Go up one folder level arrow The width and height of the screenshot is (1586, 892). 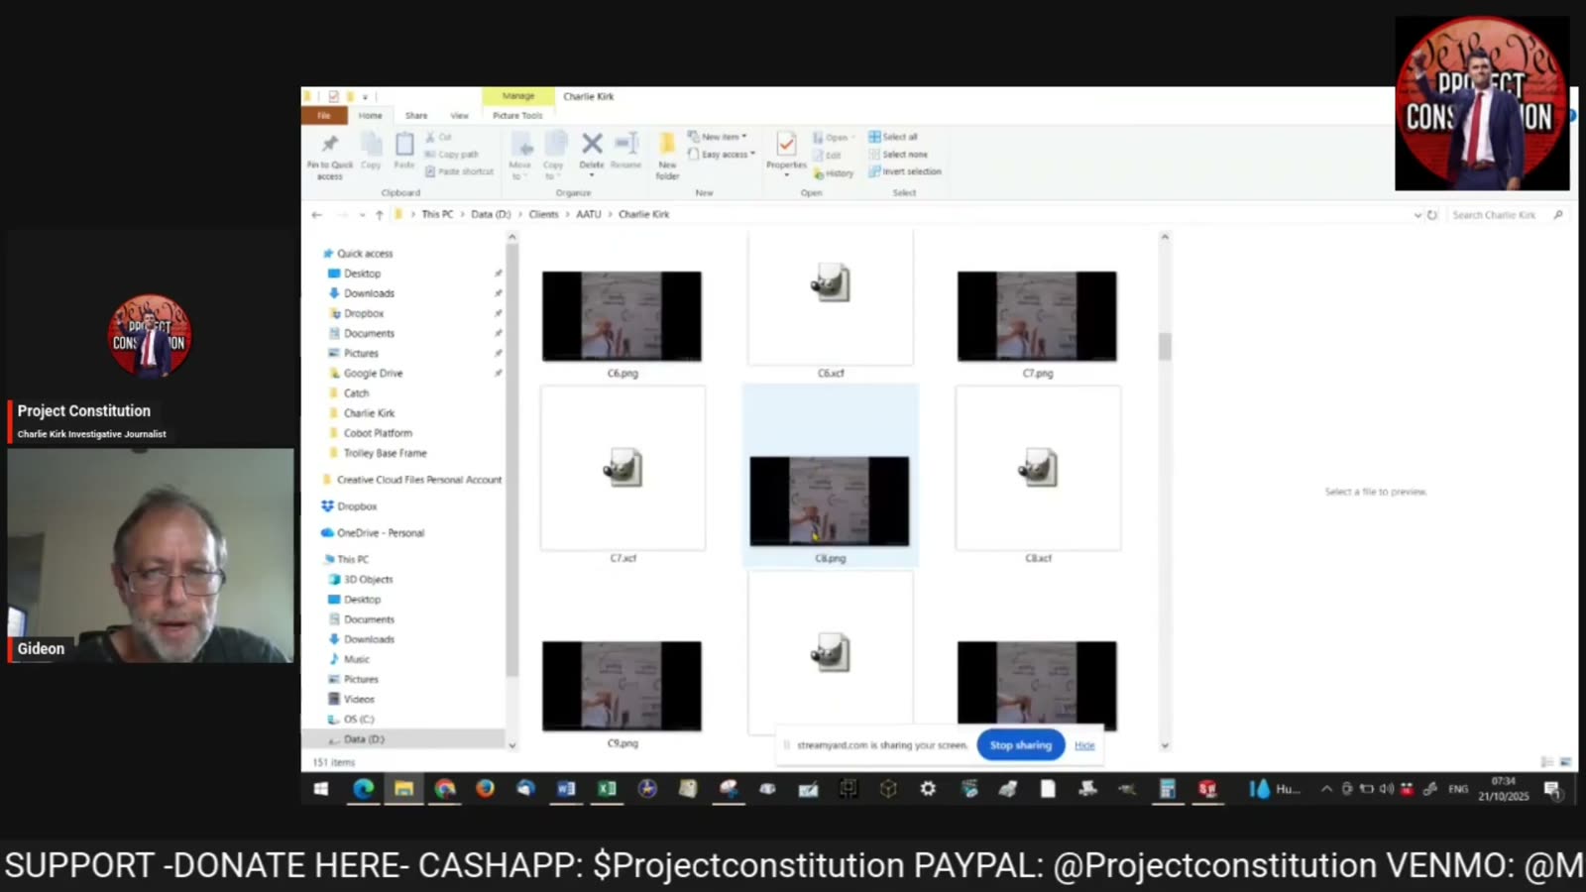379,214
